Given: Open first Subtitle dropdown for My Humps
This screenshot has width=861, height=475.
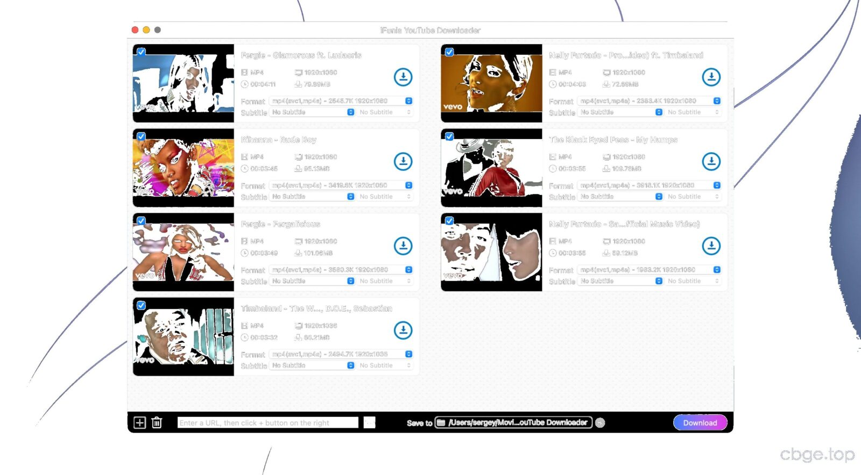Looking at the screenshot, I should click(x=620, y=197).
